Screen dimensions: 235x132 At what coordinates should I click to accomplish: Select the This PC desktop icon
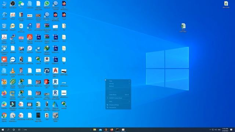(x=4, y=3)
